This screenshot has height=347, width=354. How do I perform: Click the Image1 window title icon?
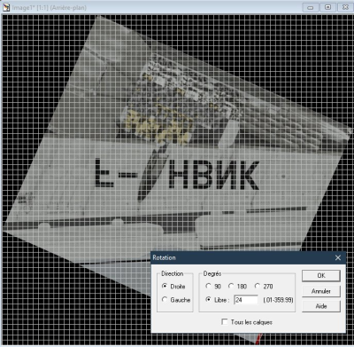6,7
